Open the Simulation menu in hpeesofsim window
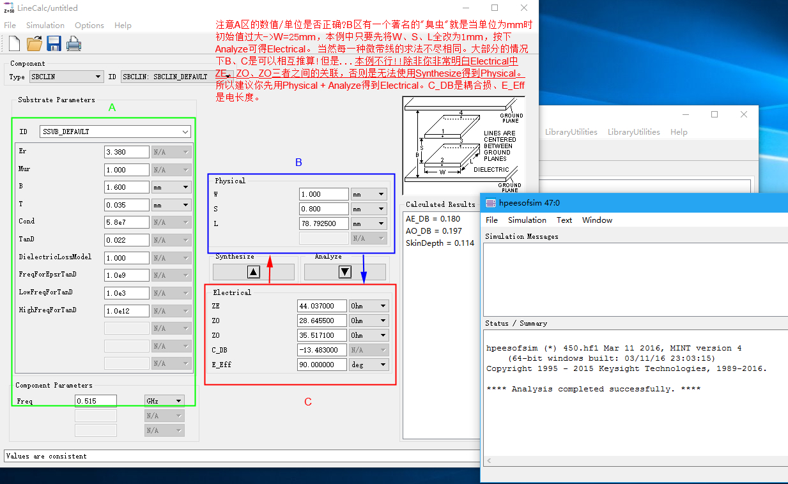Image resolution: width=788 pixels, height=484 pixels. (527, 220)
